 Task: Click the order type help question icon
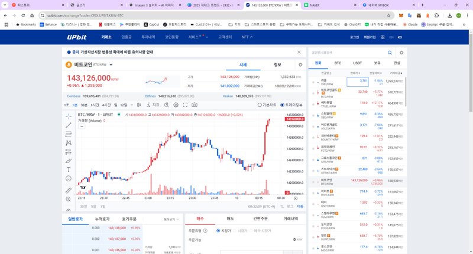(x=205, y=230)
